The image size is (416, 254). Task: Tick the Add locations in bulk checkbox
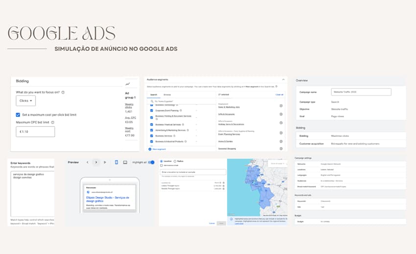(x=162, y=165)
